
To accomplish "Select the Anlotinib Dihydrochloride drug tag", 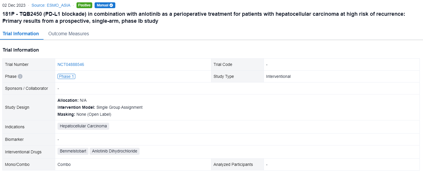I will [114, 151].
